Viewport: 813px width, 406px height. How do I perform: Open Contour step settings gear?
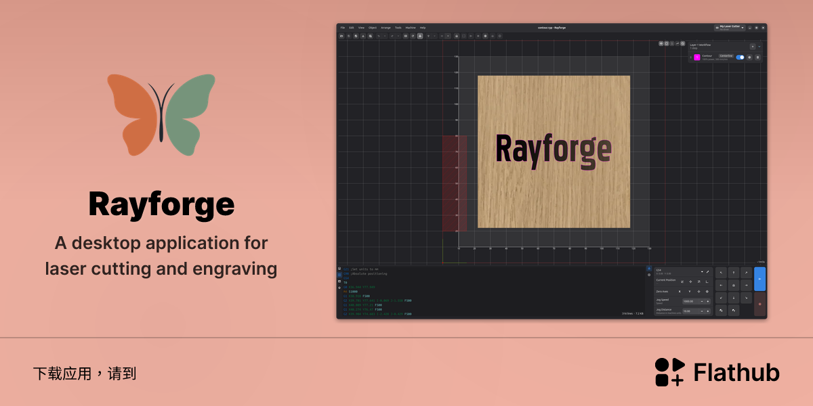(x=749, y=58)
